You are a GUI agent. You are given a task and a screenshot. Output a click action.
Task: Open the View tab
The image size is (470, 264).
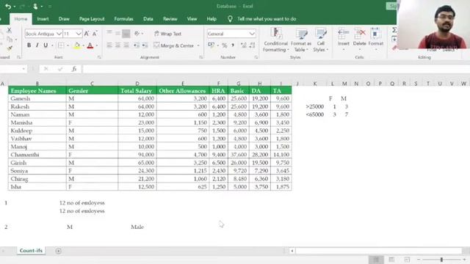192,19
